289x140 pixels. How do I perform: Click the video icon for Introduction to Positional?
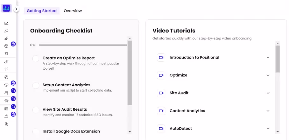(161, 58)
